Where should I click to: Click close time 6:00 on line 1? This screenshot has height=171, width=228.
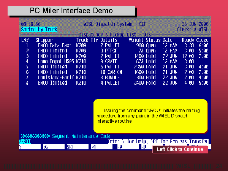coord(204,45)
